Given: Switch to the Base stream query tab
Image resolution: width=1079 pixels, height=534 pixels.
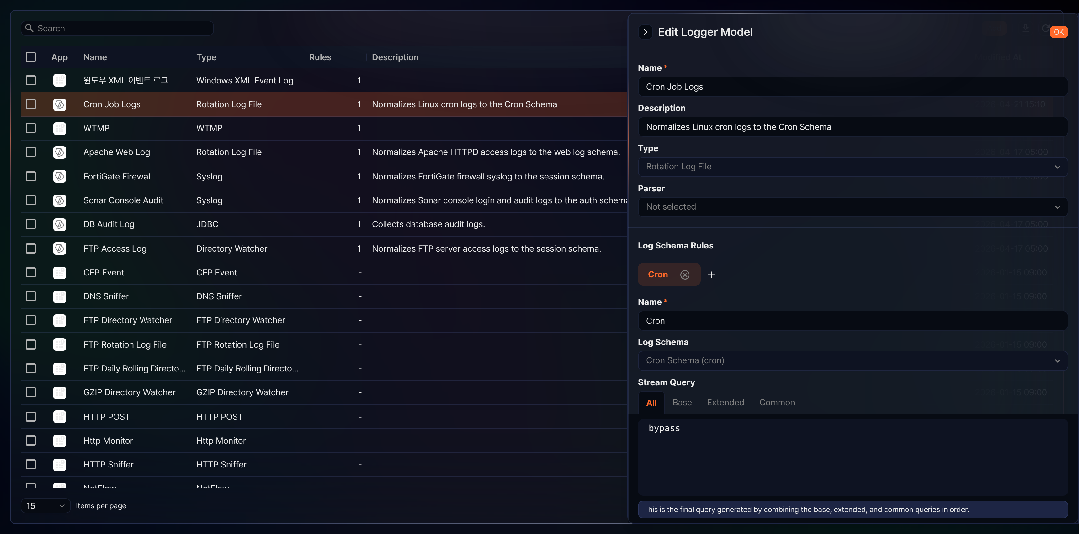Looking at the screenshot, I should point(682,403).
